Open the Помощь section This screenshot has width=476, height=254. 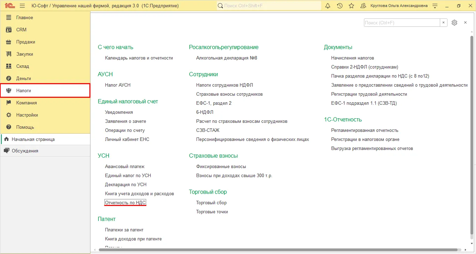pyautogui.click(x=45, y=127)
